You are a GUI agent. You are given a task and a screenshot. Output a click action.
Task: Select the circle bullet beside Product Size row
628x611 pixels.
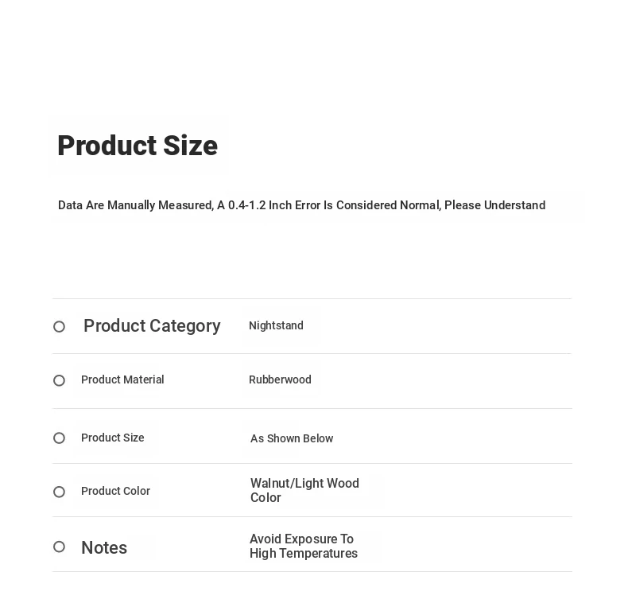(59, 438)
